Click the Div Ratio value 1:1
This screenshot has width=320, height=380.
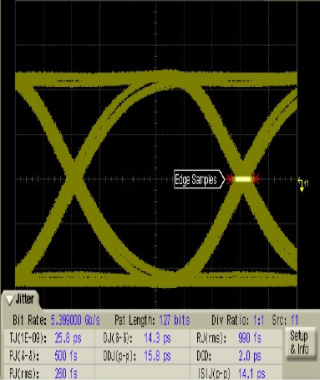(258, 320)
